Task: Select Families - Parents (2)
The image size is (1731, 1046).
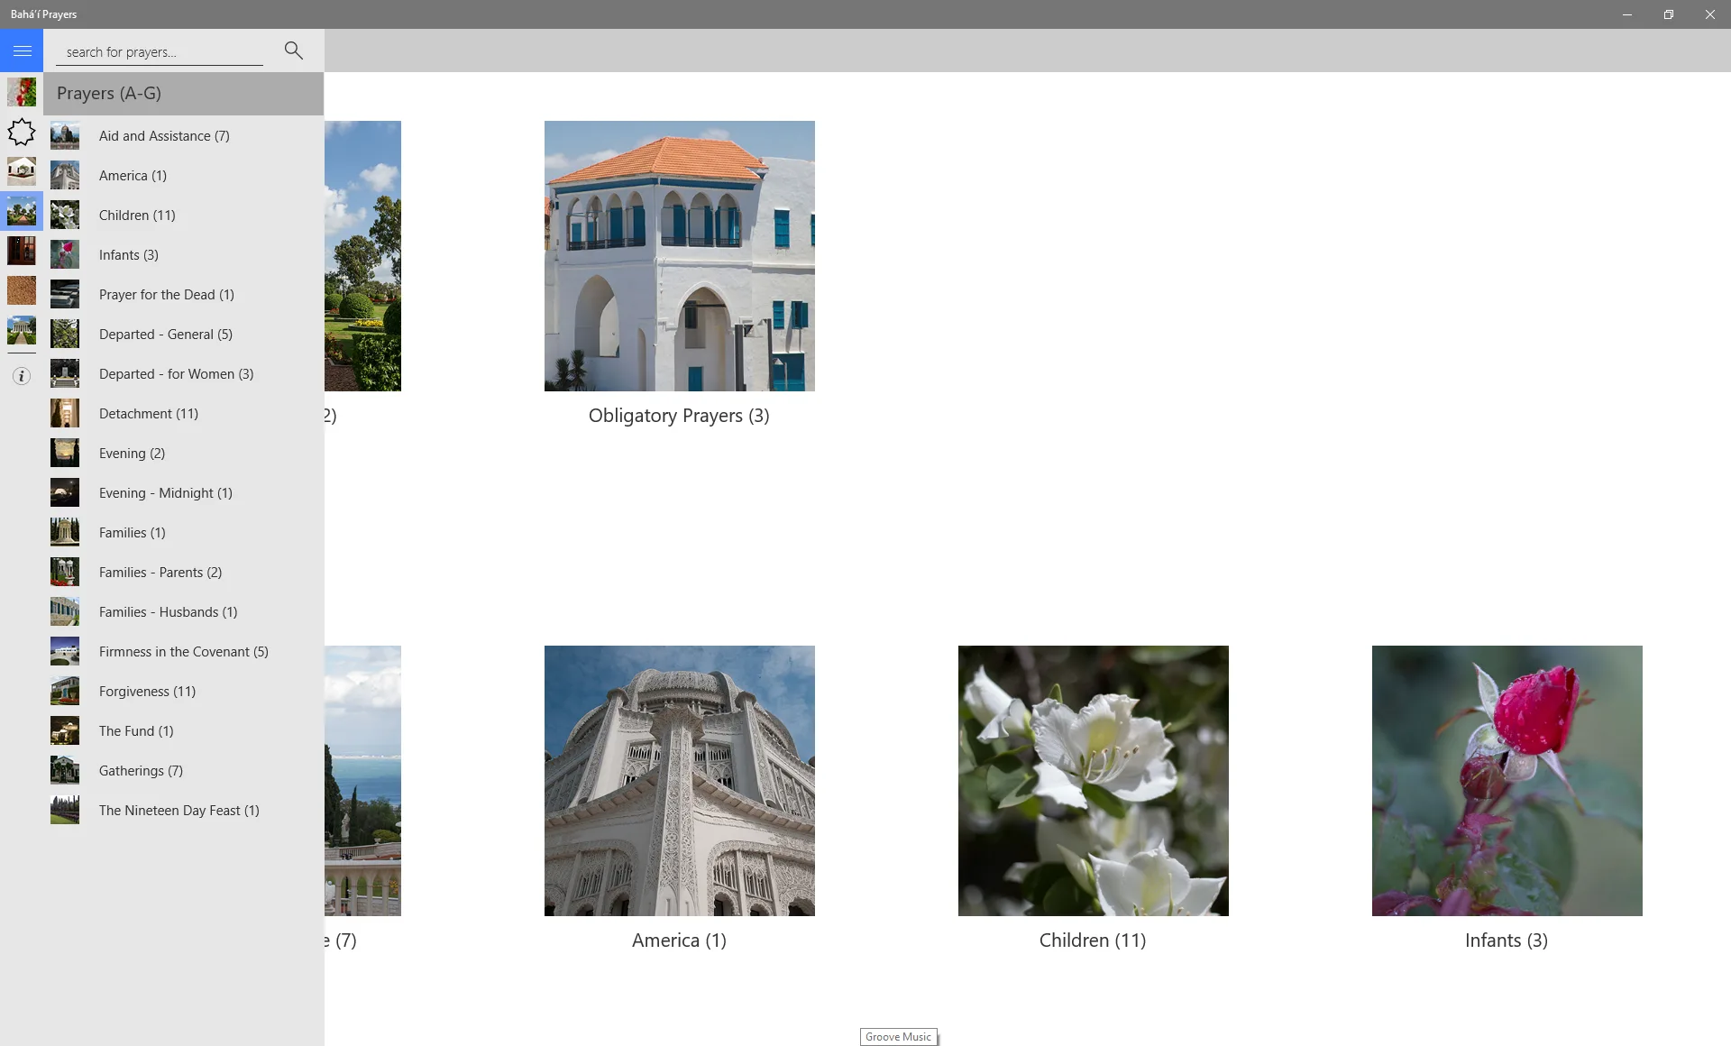Action: click(x=184, y=572)
